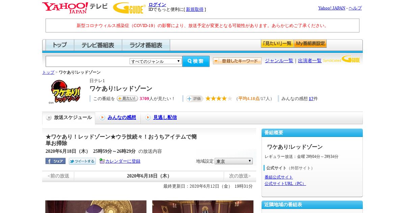Switch to the 見逃し配信 tab
The height and width of the screenshot is (213, 405).
(x=165, y=117)
